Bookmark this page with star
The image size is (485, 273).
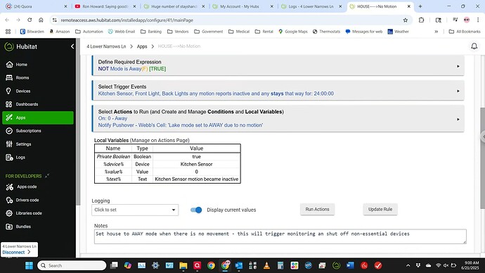[x=405, y=20]
